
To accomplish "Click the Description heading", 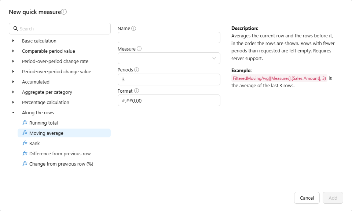I will tap(245, 28).
